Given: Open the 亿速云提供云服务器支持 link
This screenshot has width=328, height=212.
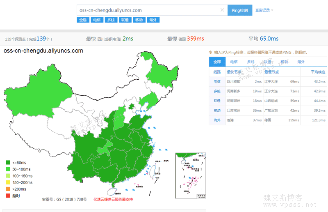Looking at the screenshot, I should point(113,199).
